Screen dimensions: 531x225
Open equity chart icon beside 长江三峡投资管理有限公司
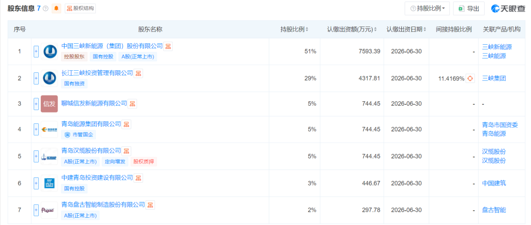[139, 73]
